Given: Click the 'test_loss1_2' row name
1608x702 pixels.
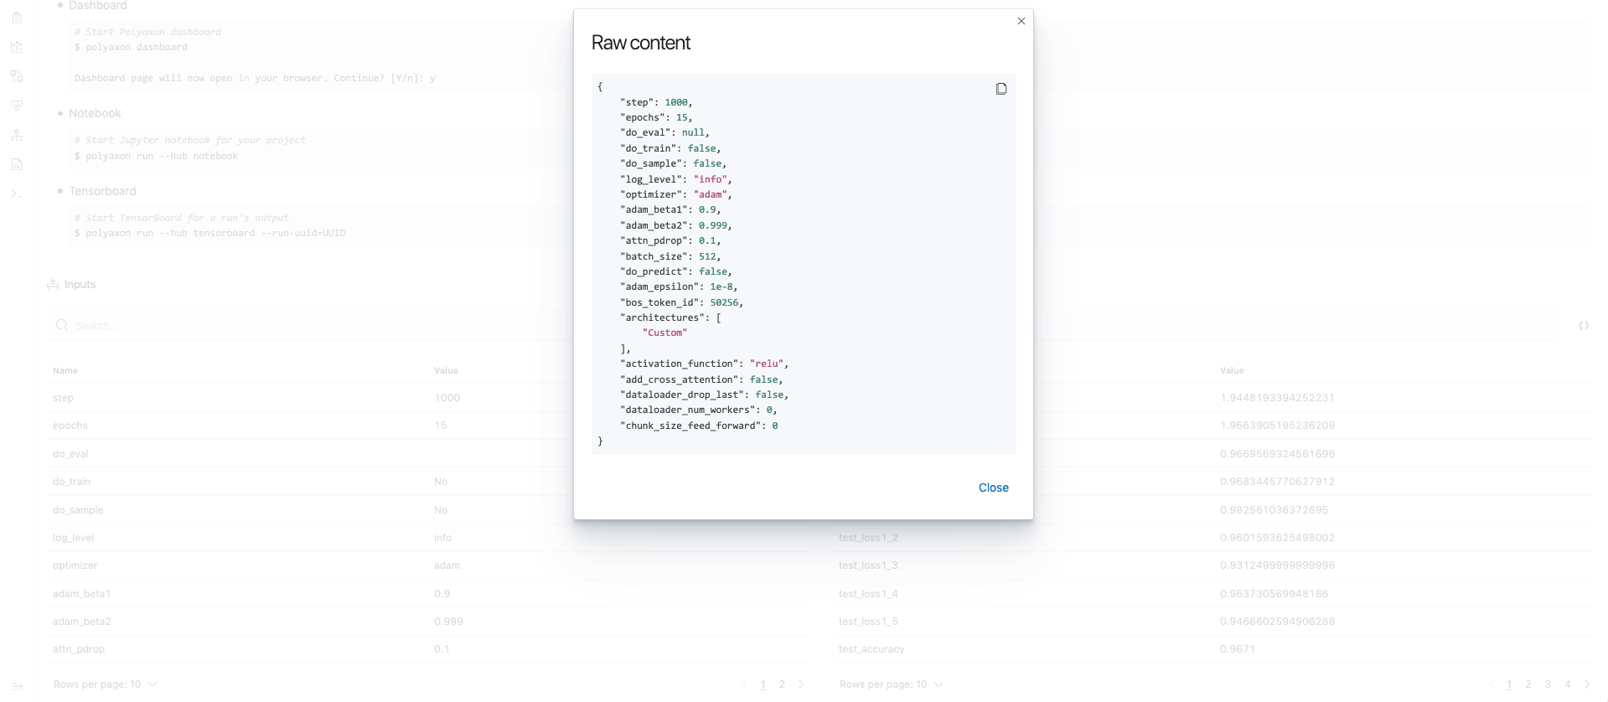Looking at the screenshot, I should click(868, 538).
